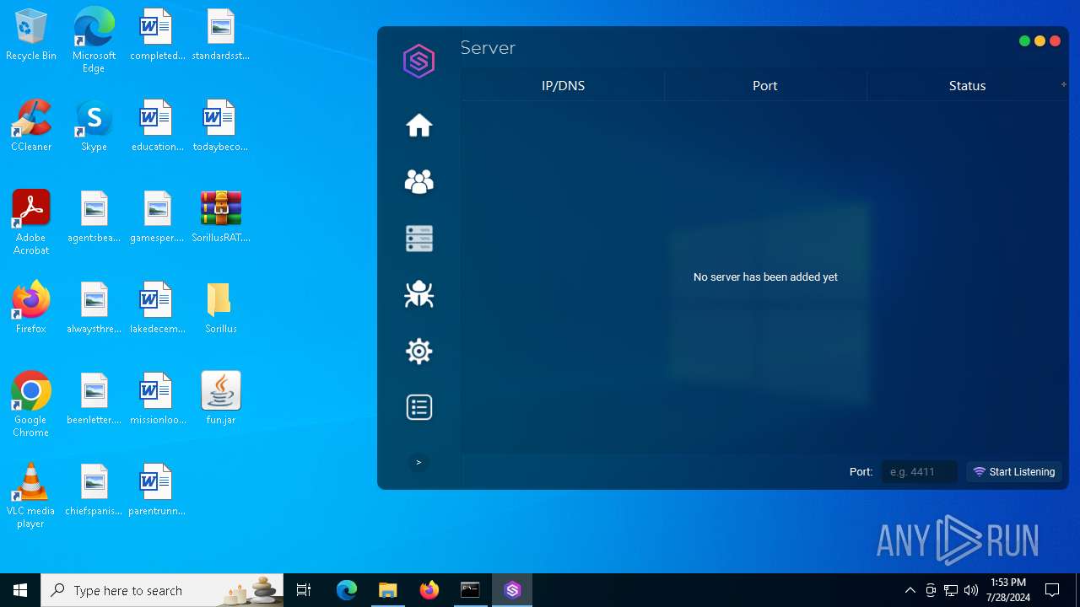Screen dimensions: 1080x607
Task: Select the lakedecem Word document
Action: [157, 308]
